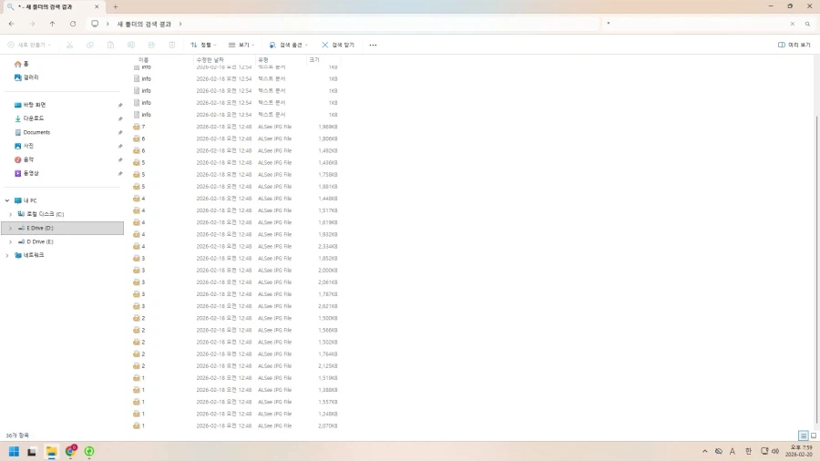The height and width of the screenshot is (461, 820).
Task: Open 갤러리 in the navigation pane
Action: [x=30, y=77]
